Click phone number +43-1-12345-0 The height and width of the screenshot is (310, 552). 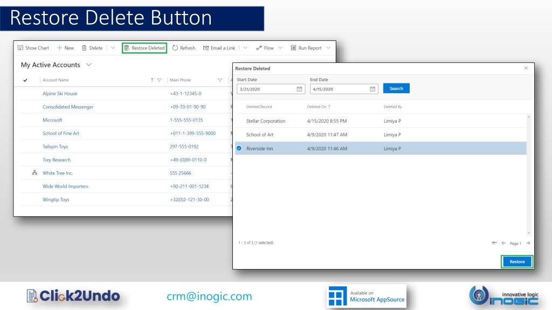[185, 94]
